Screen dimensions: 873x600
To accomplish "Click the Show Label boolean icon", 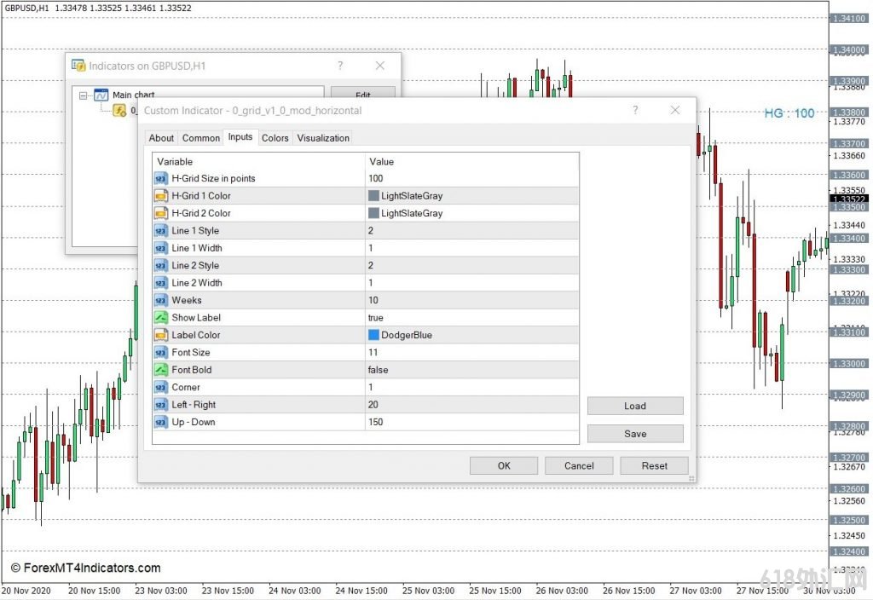I will (161, 318).
